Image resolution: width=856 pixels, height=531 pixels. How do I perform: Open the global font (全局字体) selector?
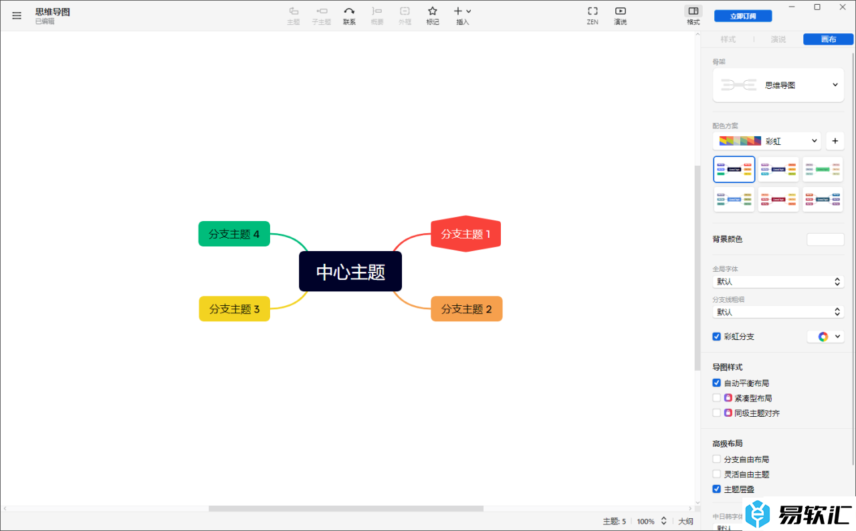[778, 282]
